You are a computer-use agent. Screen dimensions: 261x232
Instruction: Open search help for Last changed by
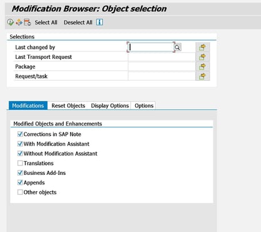[178, 47]
